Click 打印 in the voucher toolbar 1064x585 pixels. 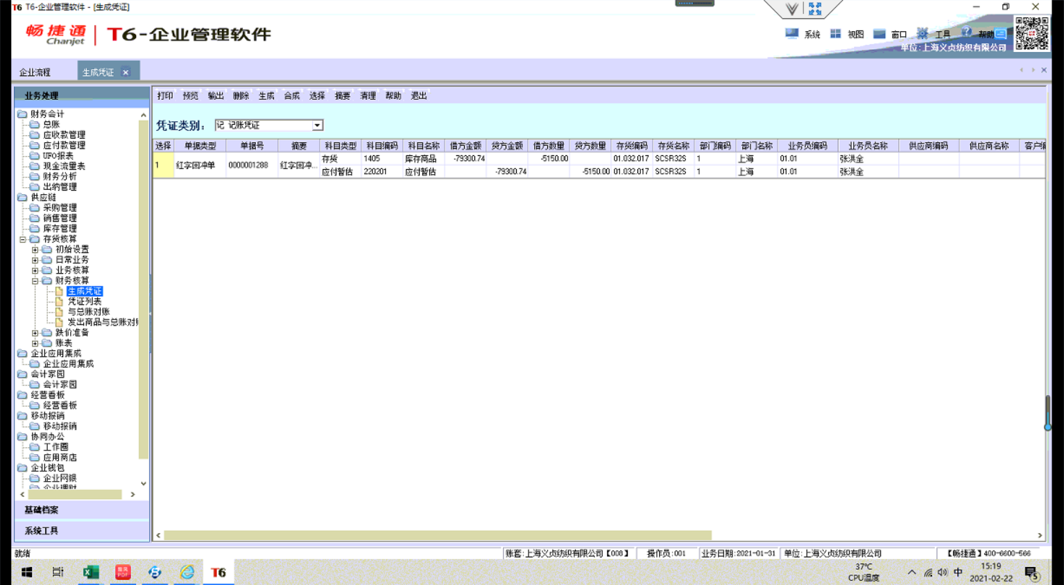tap(165, 96)
